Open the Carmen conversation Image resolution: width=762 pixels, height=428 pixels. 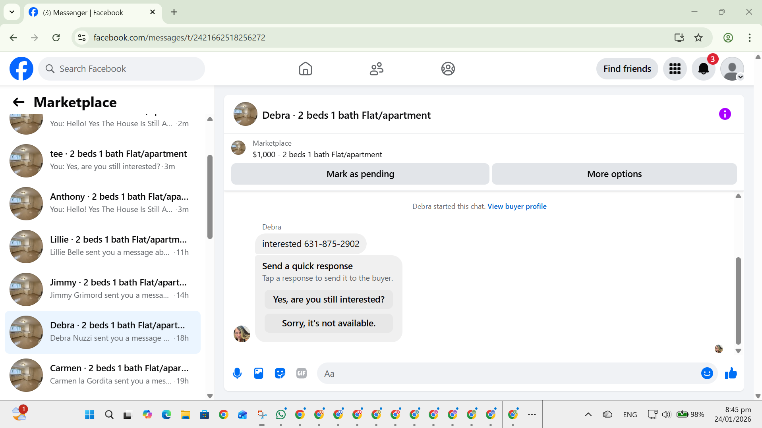[103, 375]
